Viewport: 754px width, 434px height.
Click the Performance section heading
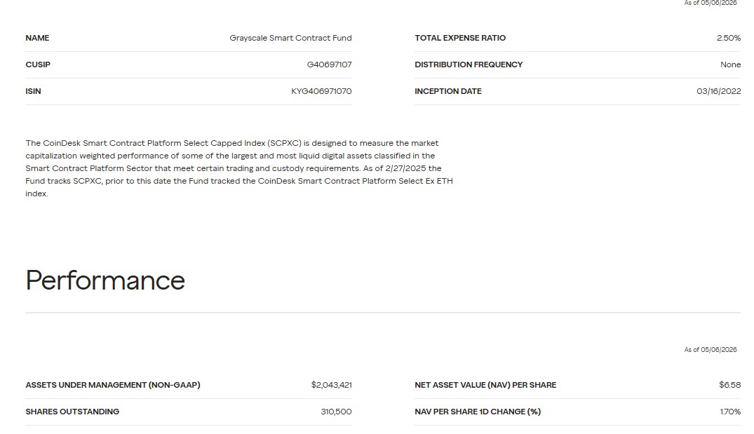pos(105,280)
